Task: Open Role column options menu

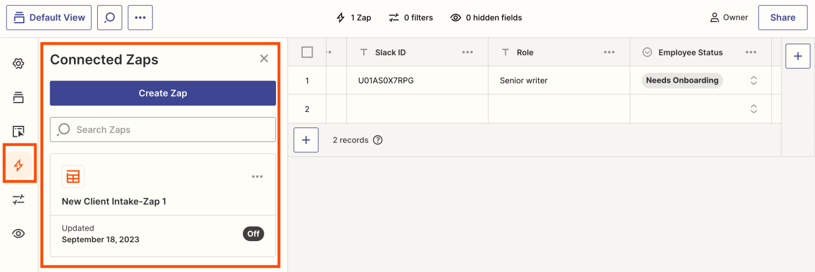Action: 610,52
